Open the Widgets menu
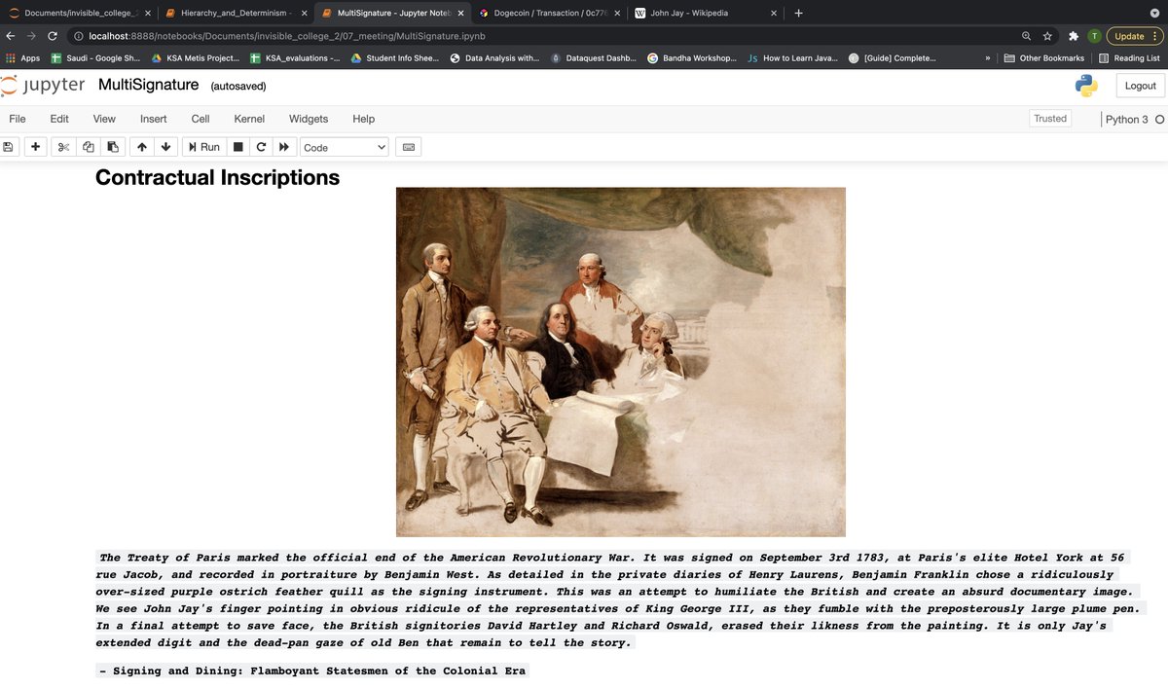The image size is (1168, 689). (309, 119)
